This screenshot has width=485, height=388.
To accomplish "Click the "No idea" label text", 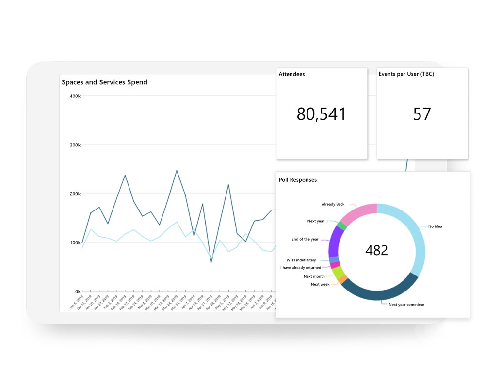I will [x=435, y=226].
